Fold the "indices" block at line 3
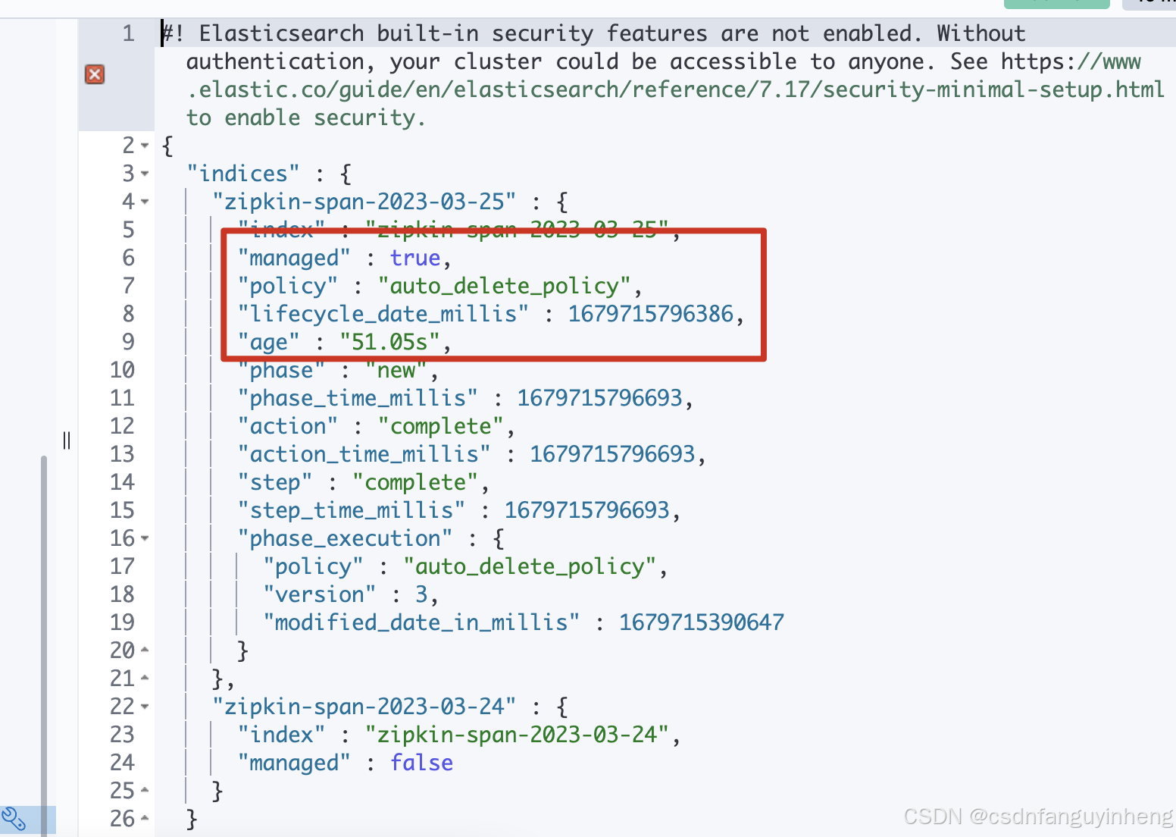Viewport: 1176px width, 837px height. (145, 174)
